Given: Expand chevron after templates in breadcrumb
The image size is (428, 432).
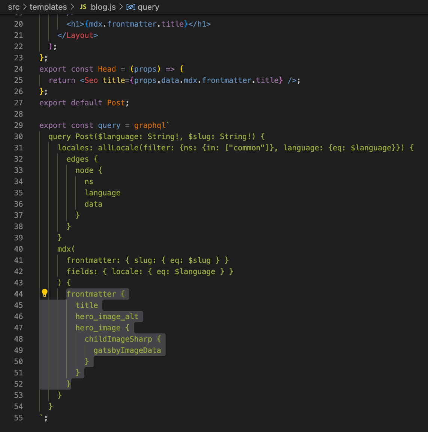Looking at the screenshot, I should tap(72, 7).
